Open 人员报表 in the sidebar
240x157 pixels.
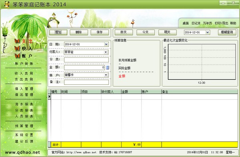click(x=24, y=116)
